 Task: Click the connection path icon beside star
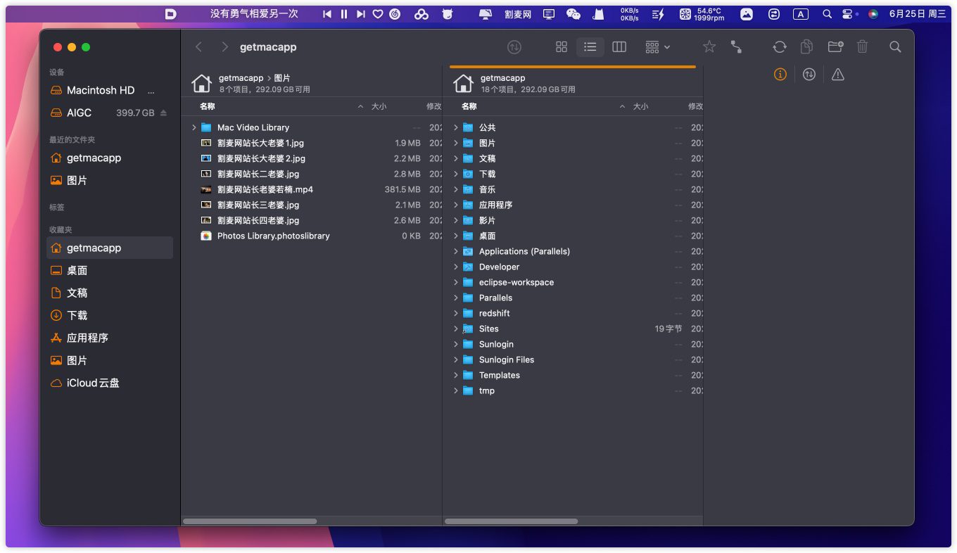736,47
